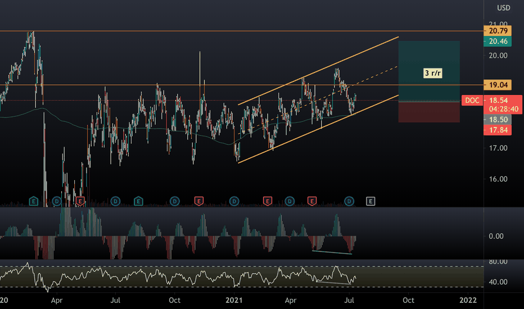Image resolution: width=524 pixels, height=309 pixels.
Task: Select the upper orange channel trendline
Action: 318,71
